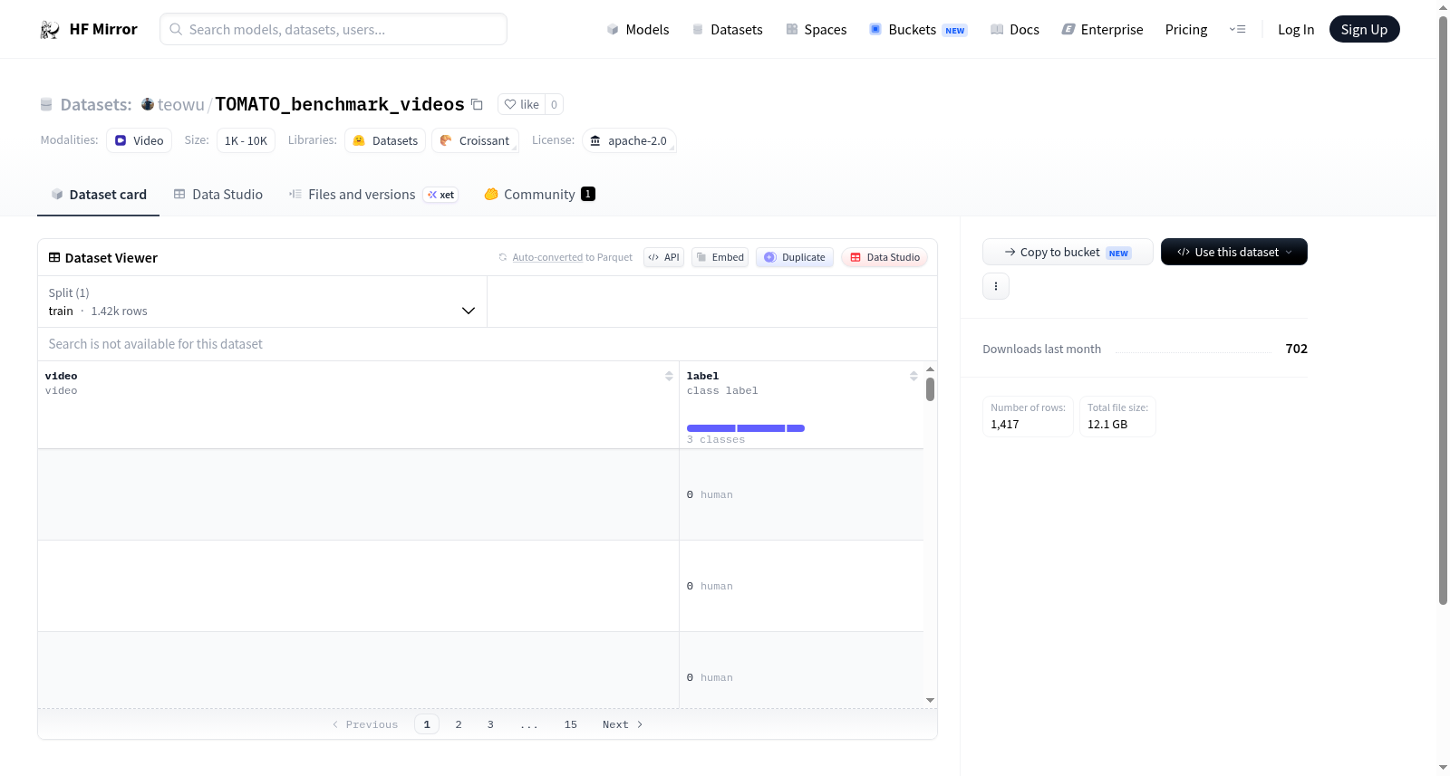Click the 'Datasets:' breadcrumb label
Screen dimensions: 1450x776
[96, 104]
